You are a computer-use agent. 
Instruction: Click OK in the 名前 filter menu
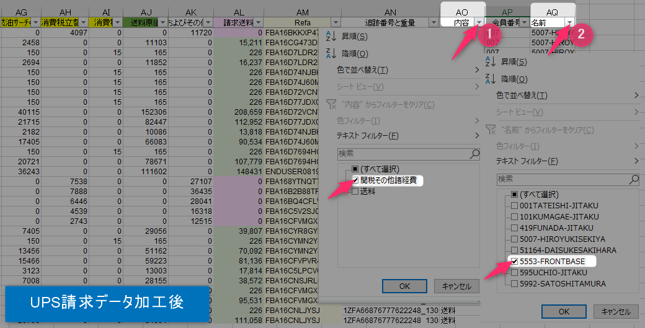point(564,311)
